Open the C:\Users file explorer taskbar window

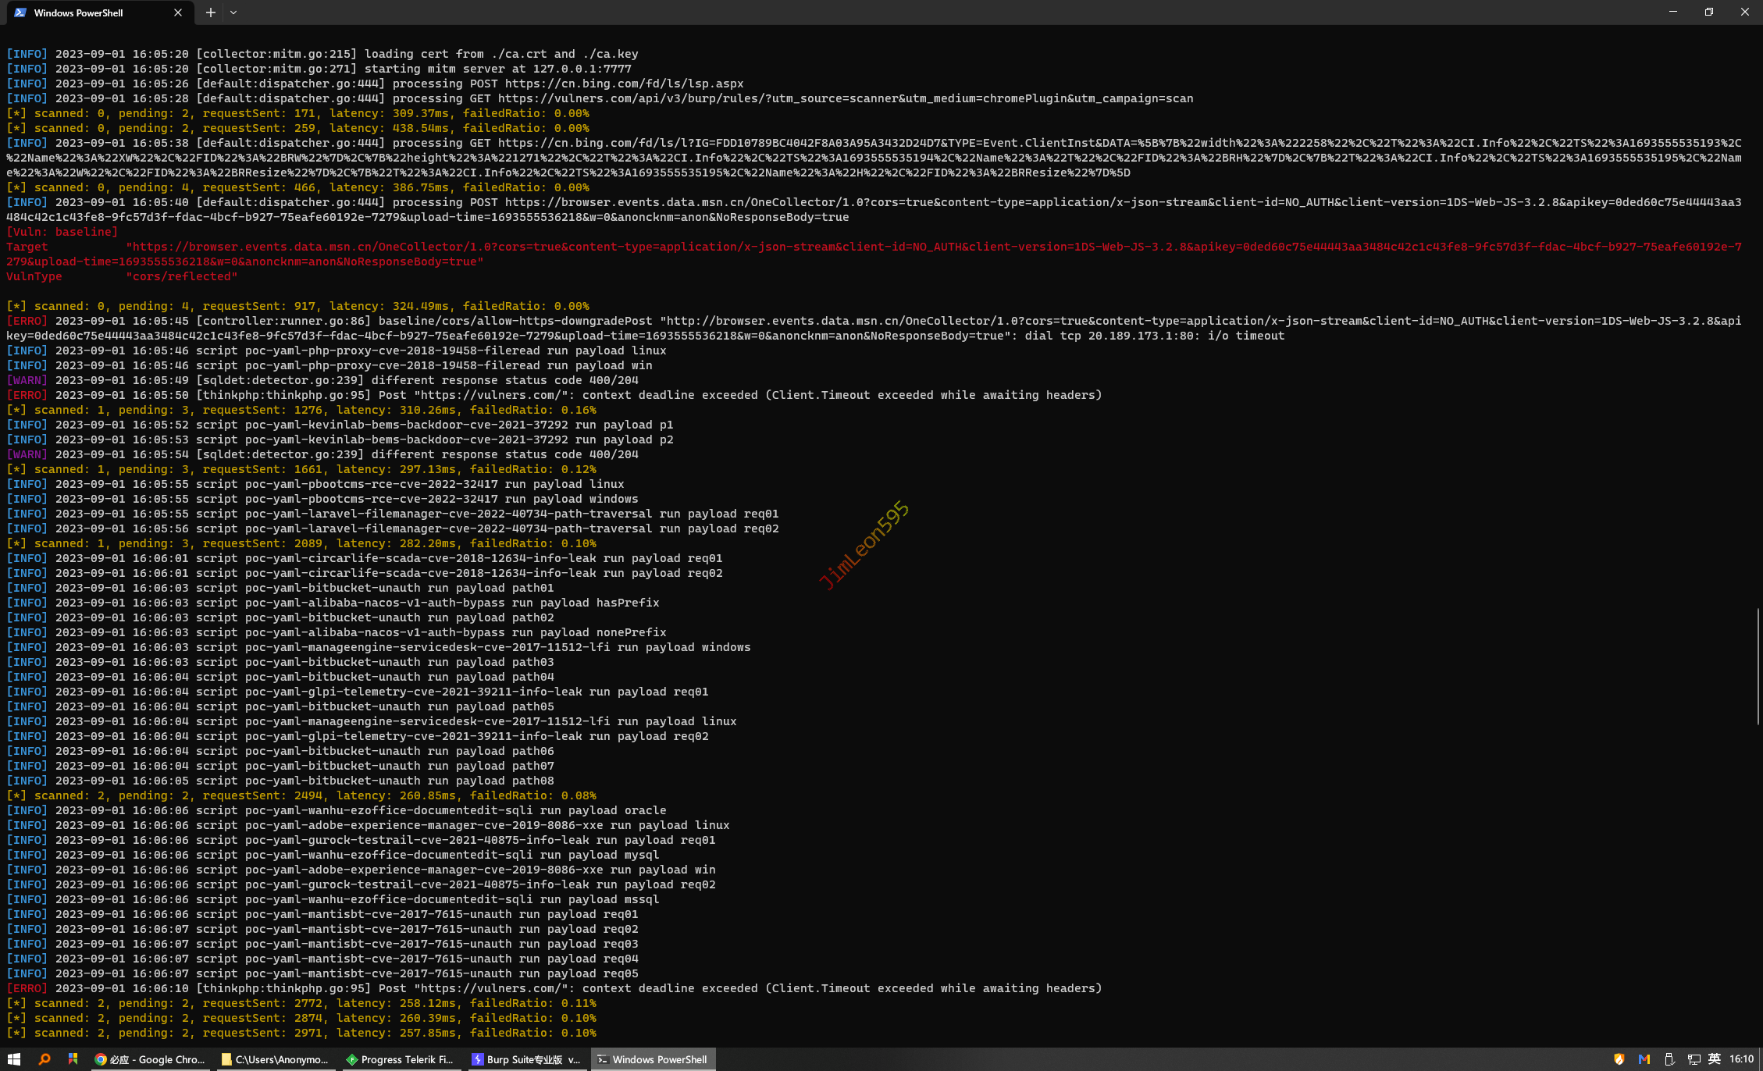pyautogui.click(x=275, y=1059)
